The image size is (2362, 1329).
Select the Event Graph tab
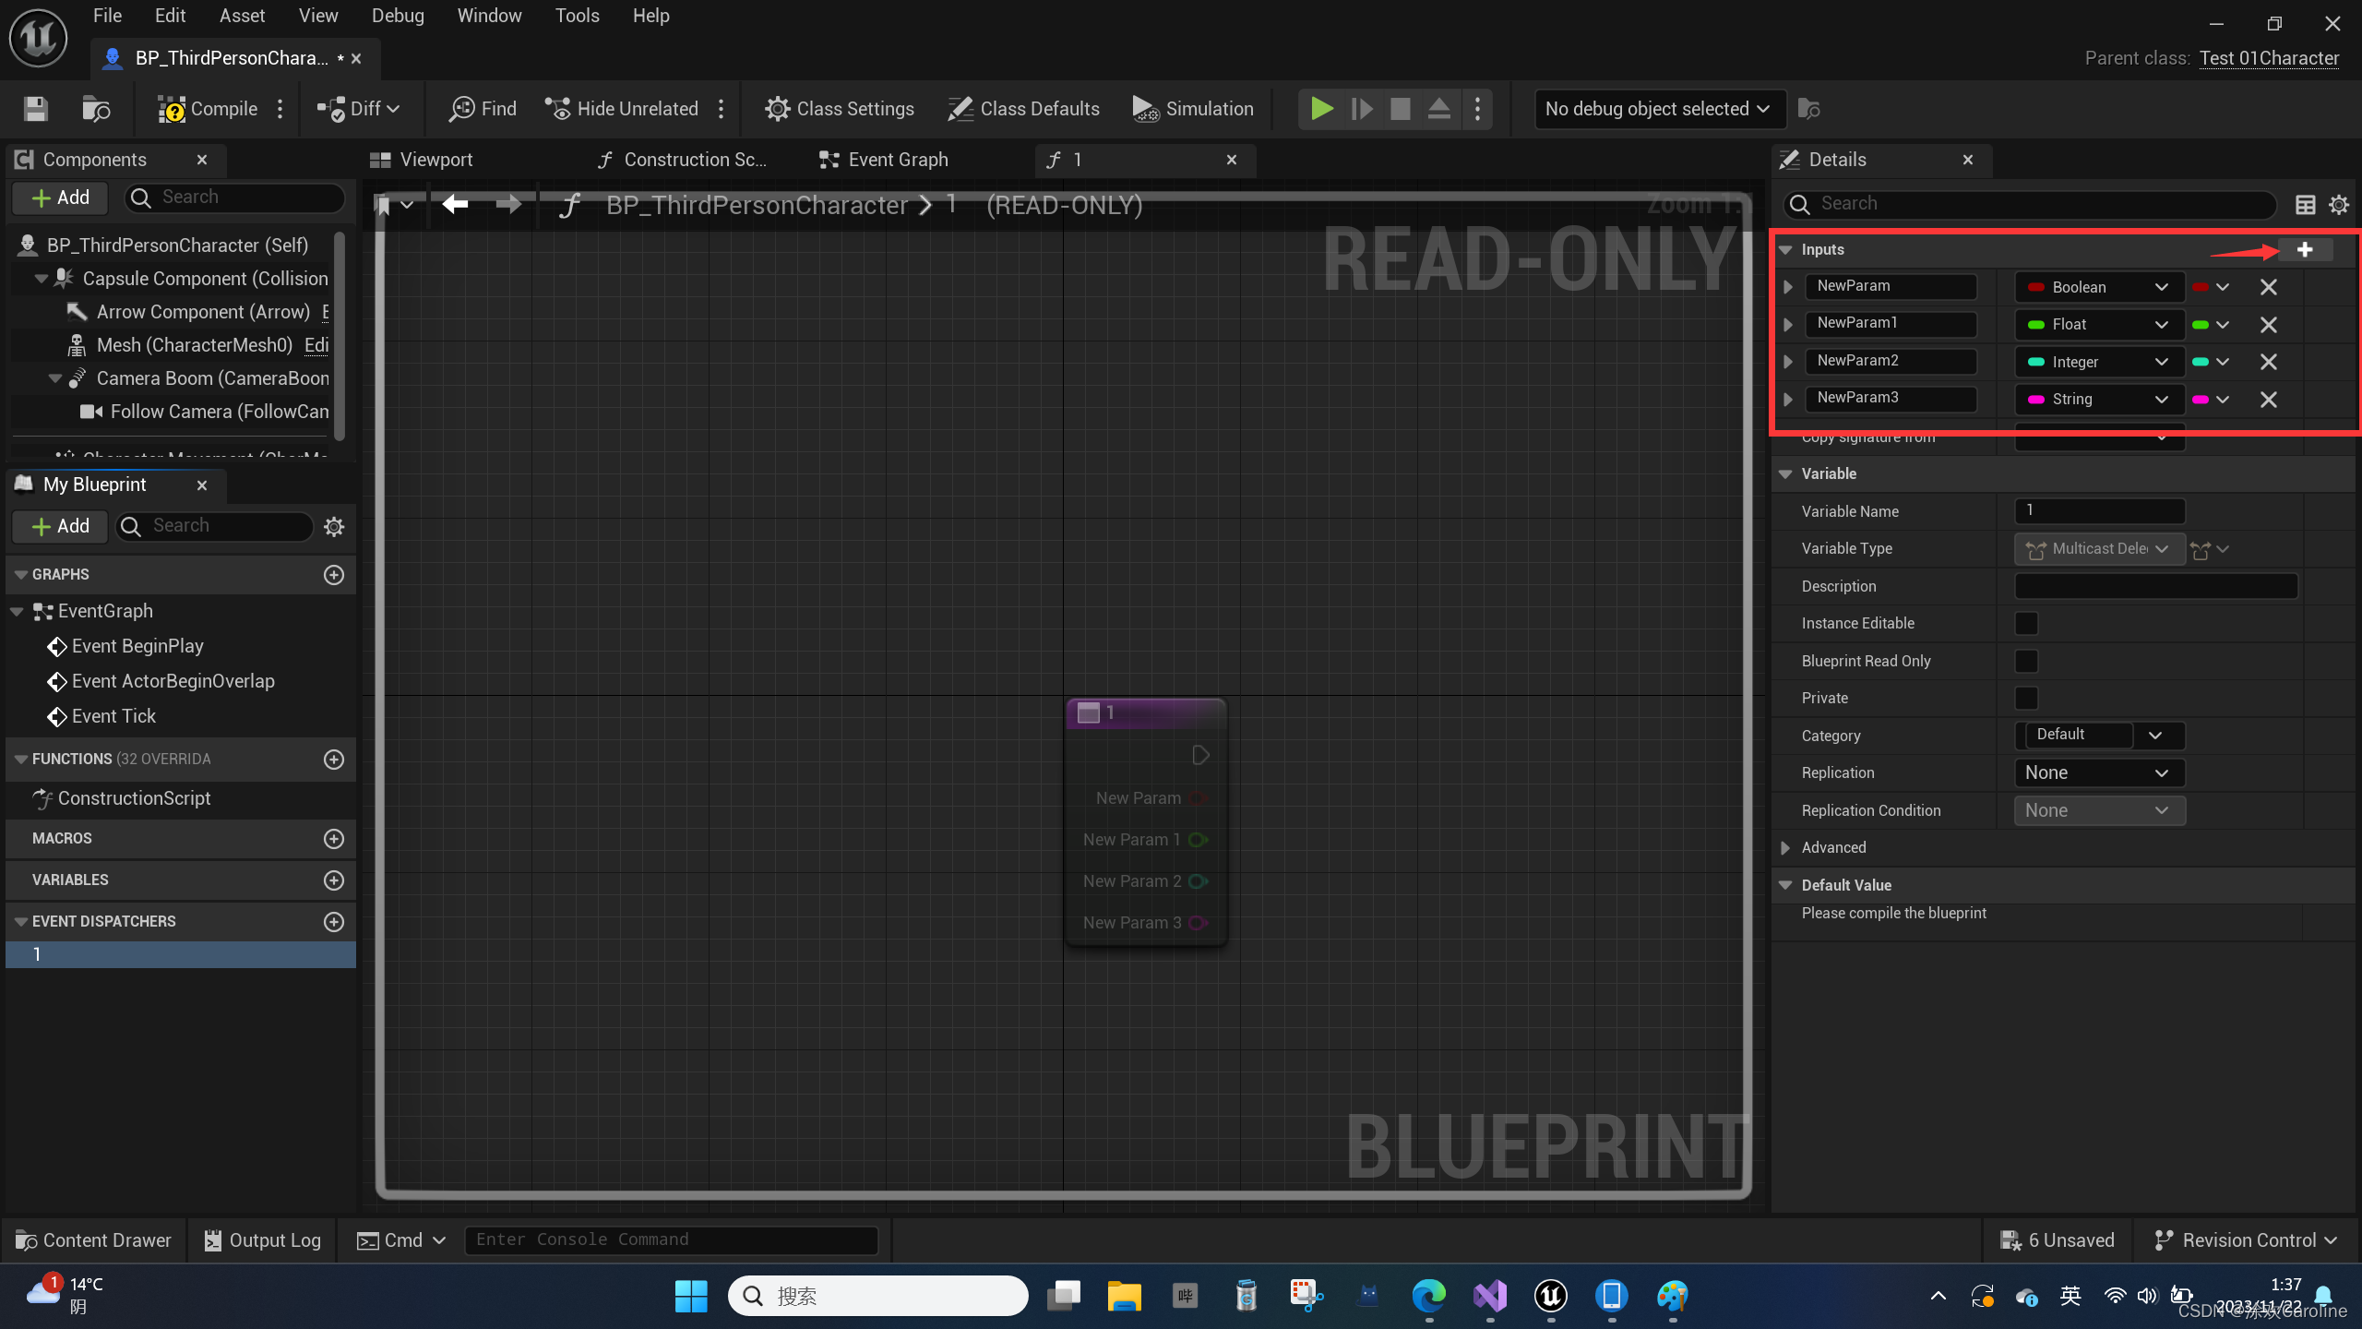click(x=897, y=159)
